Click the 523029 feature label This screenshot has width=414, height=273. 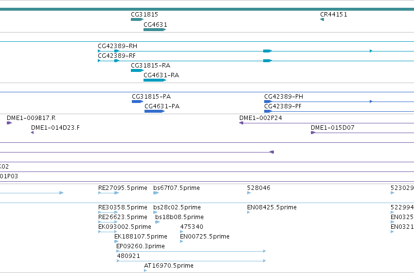402,188
